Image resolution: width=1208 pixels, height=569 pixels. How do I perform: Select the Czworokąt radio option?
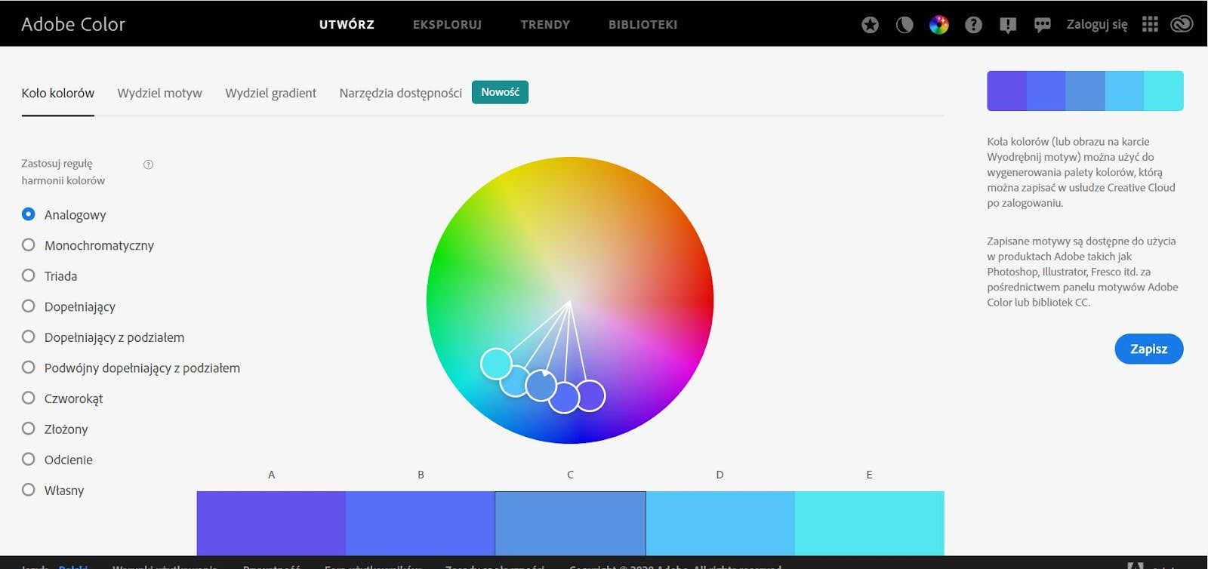tap(29, 398)
